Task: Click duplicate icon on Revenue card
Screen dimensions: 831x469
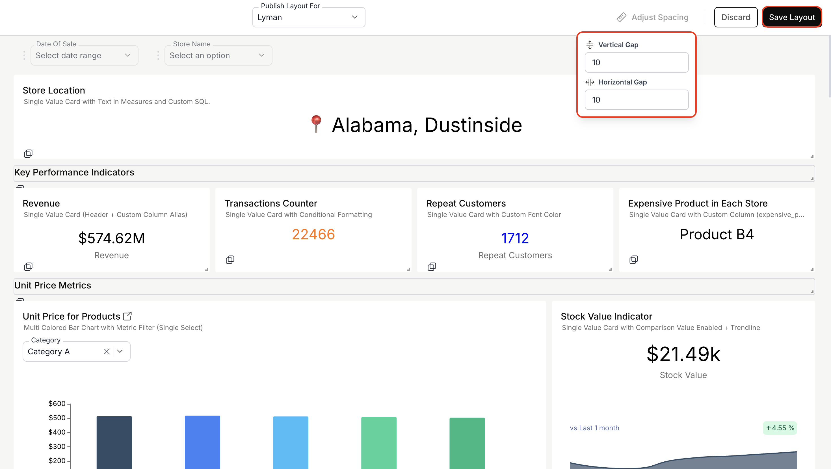Action: [28, 266]
